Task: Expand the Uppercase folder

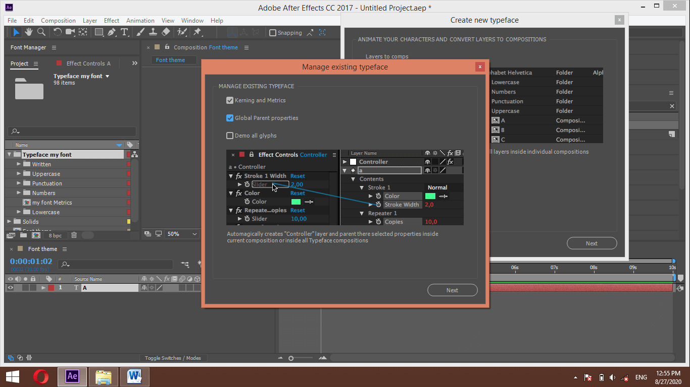Action: [19, 174]
